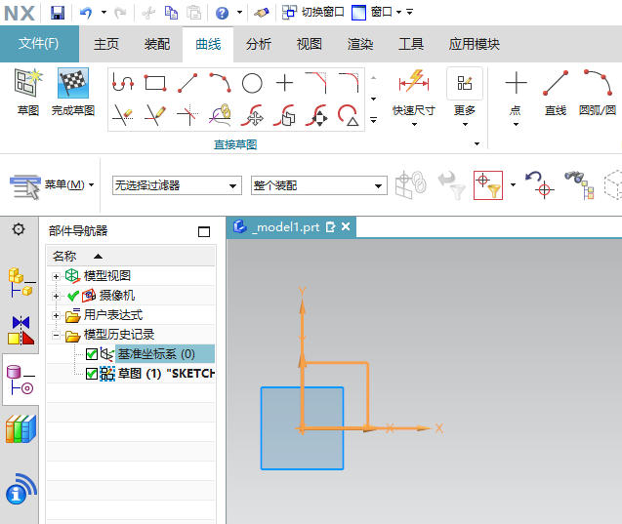
Task: Click 切换窗口 switch window button
Action: coord(312,13)
